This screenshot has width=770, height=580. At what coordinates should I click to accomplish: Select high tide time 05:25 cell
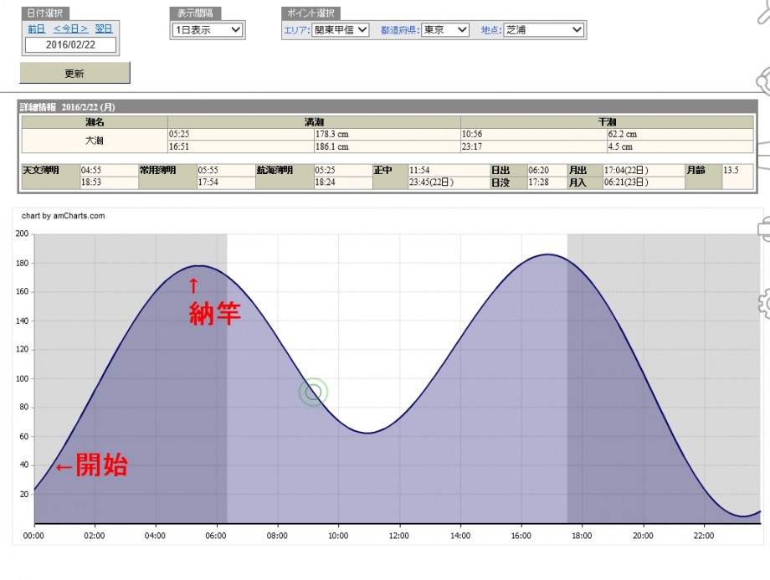point(241,134)
